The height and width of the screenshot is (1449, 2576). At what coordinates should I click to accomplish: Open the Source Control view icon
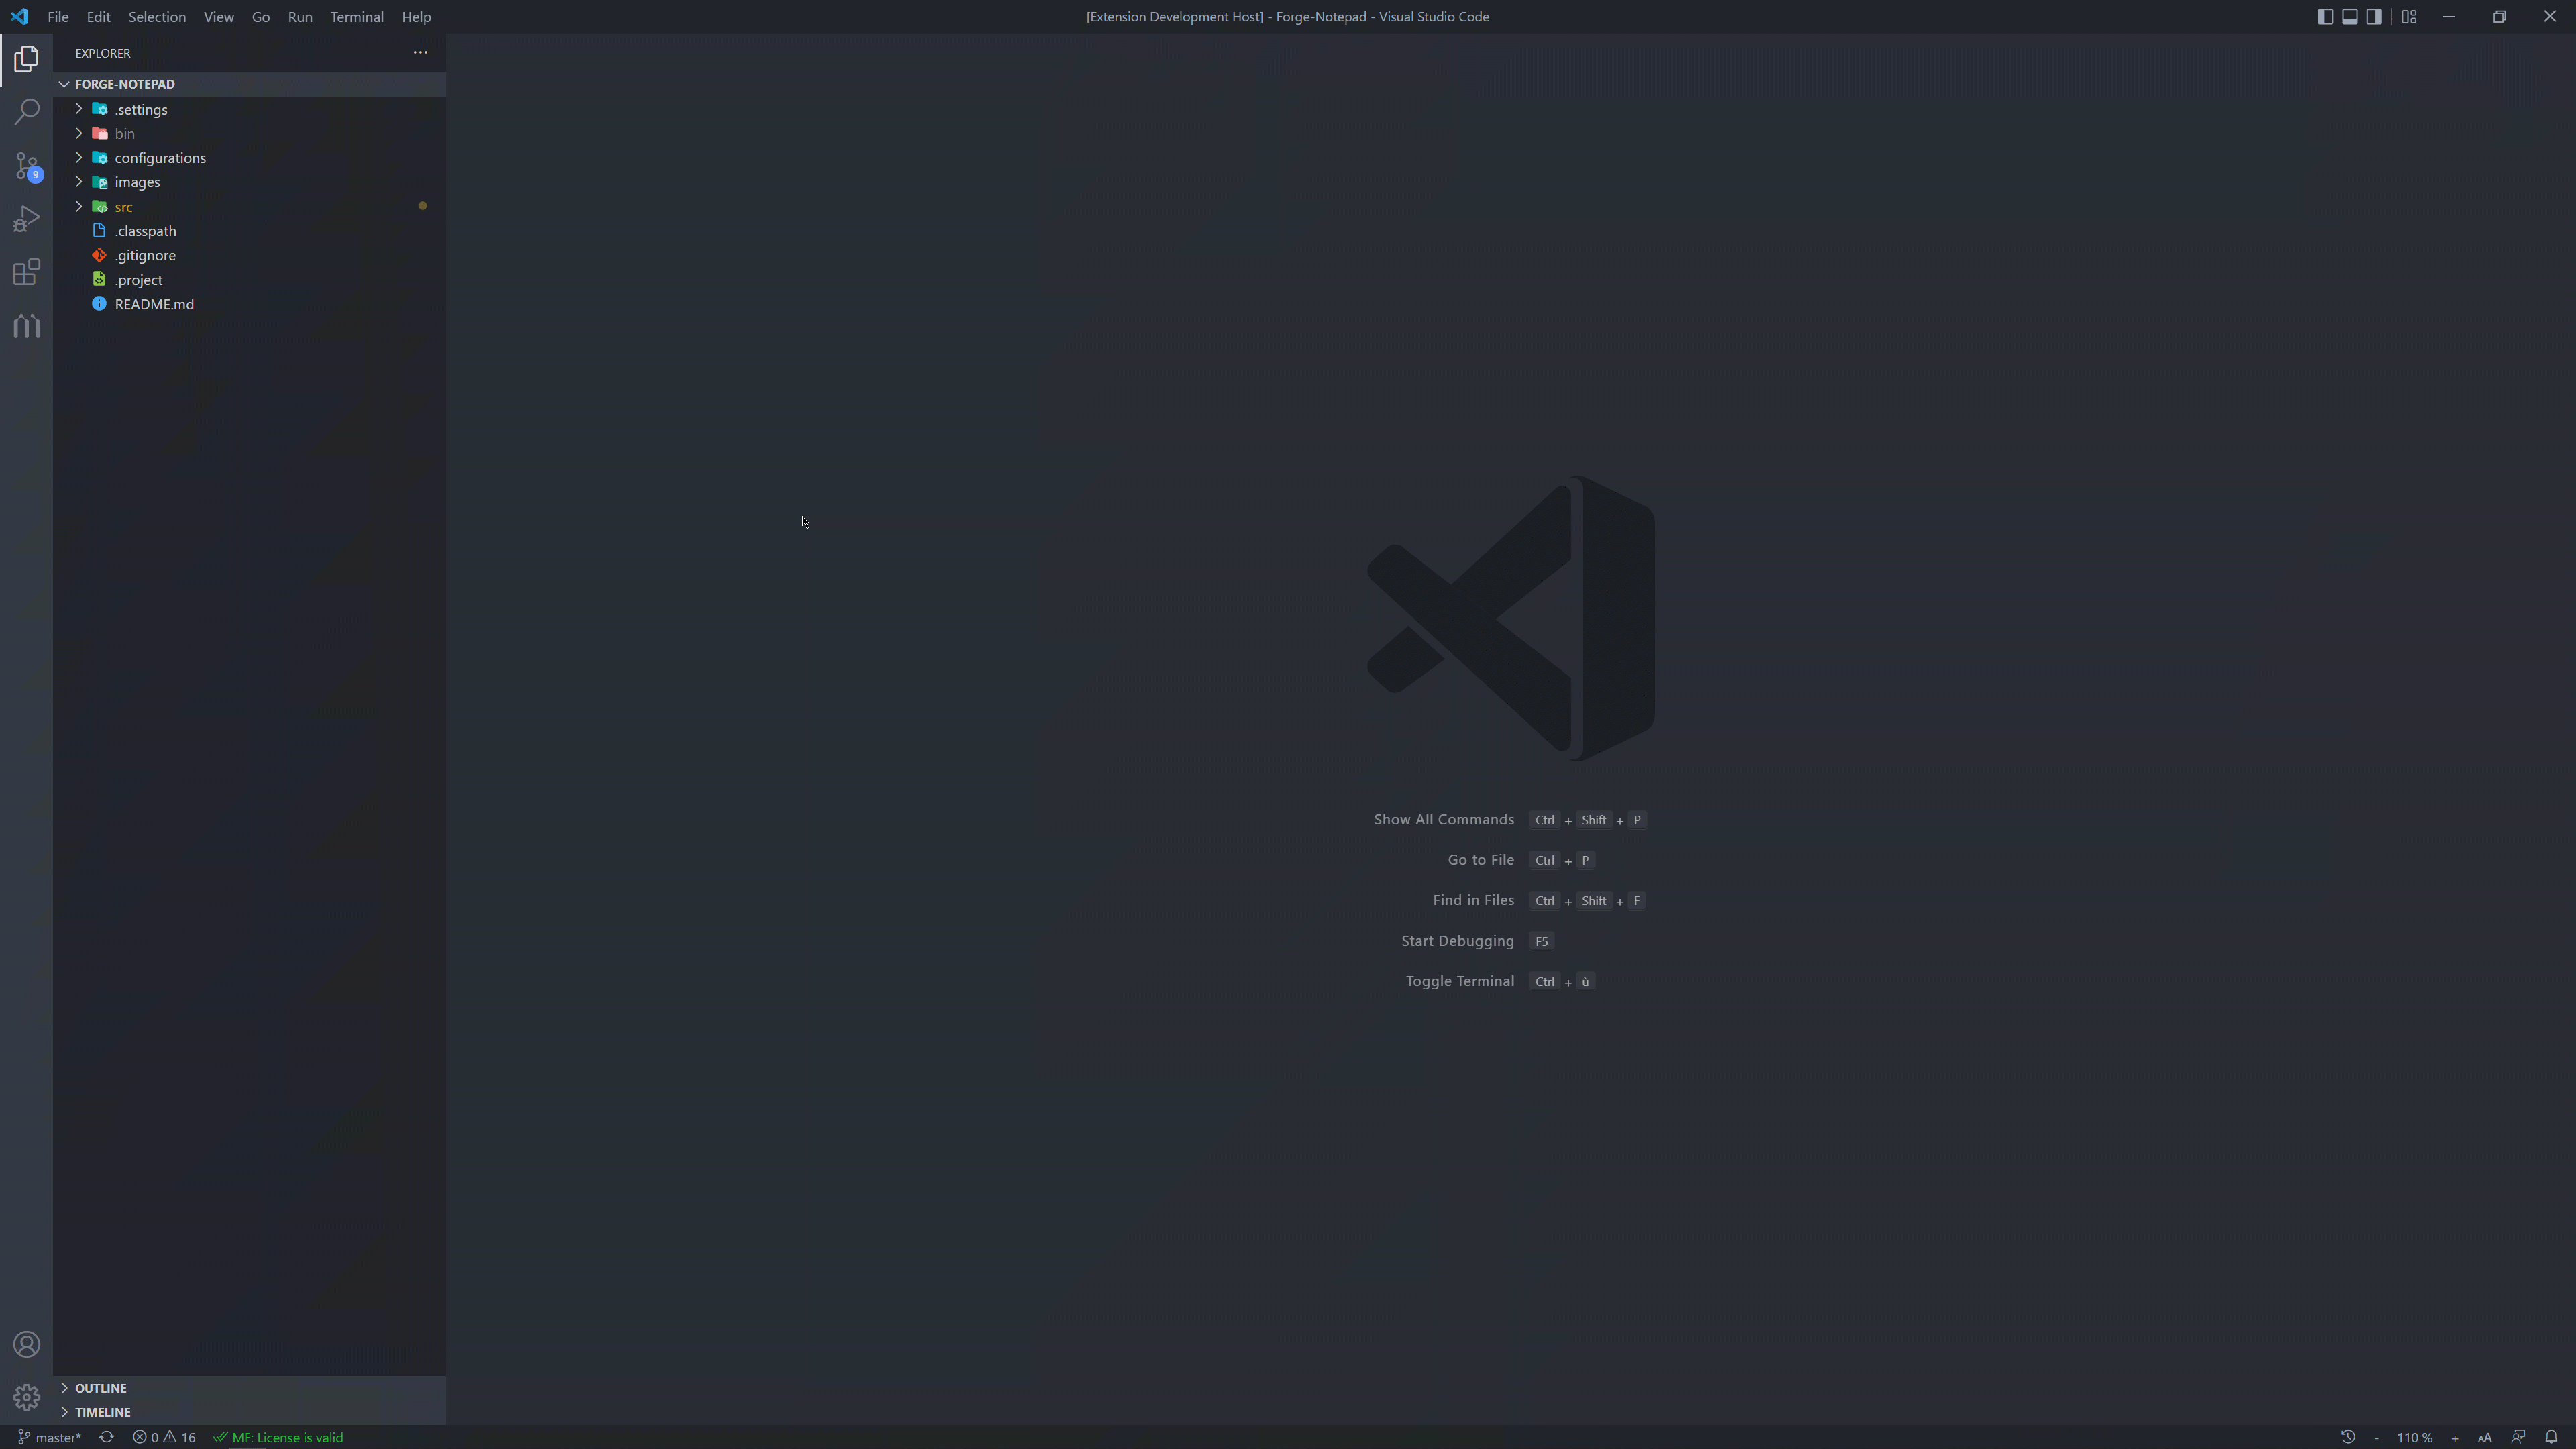[x=27, y=166]
